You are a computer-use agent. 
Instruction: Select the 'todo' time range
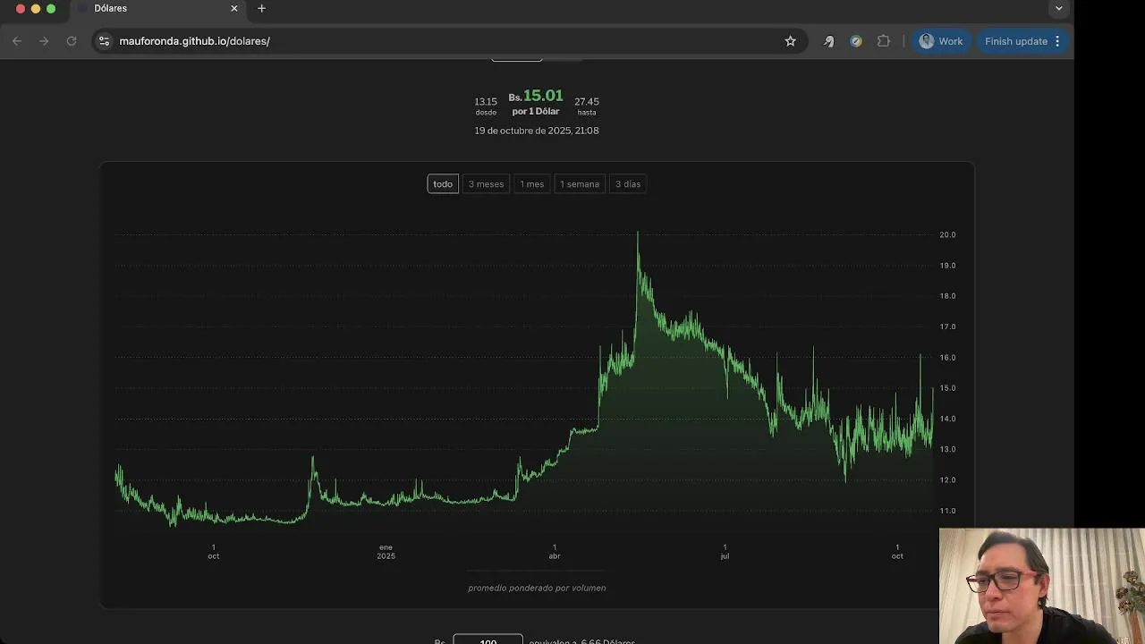click(443, 184)
